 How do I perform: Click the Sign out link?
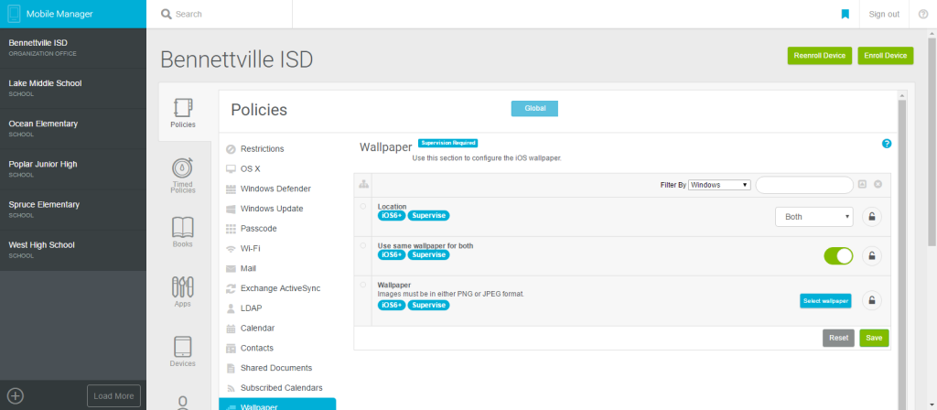click(884, 15)
